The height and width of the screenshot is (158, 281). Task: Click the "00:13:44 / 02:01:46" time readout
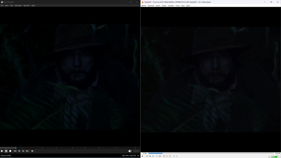pos(129,156)
